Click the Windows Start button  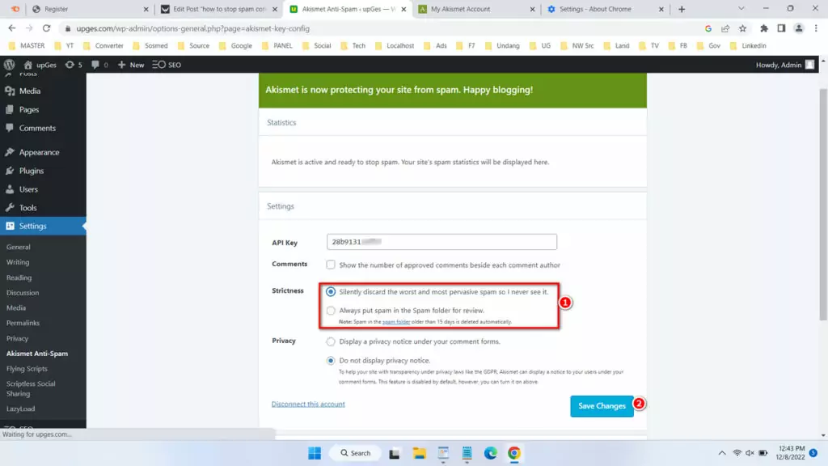tap(315, 453)
